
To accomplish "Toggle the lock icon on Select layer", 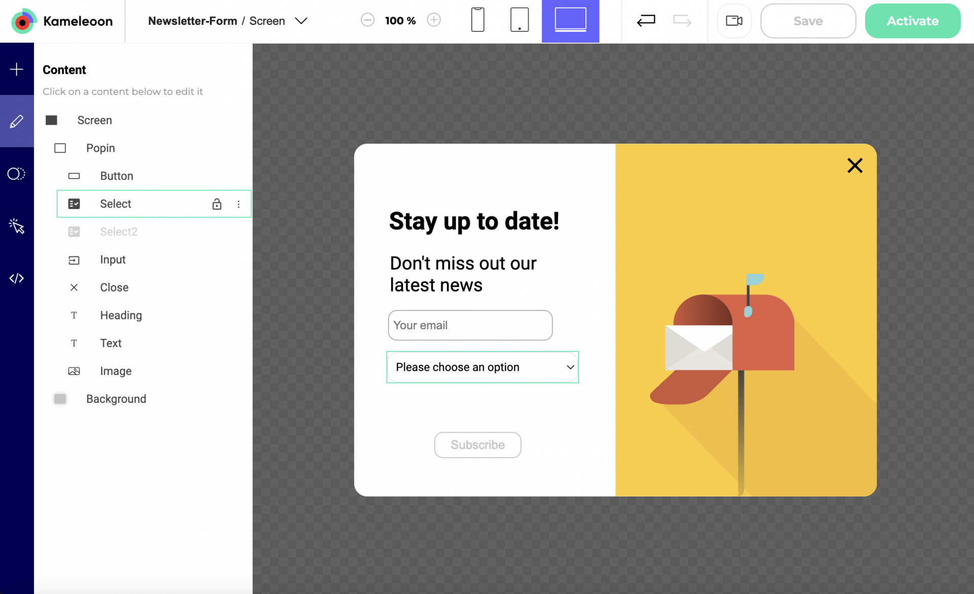I will tap(217, 204).
